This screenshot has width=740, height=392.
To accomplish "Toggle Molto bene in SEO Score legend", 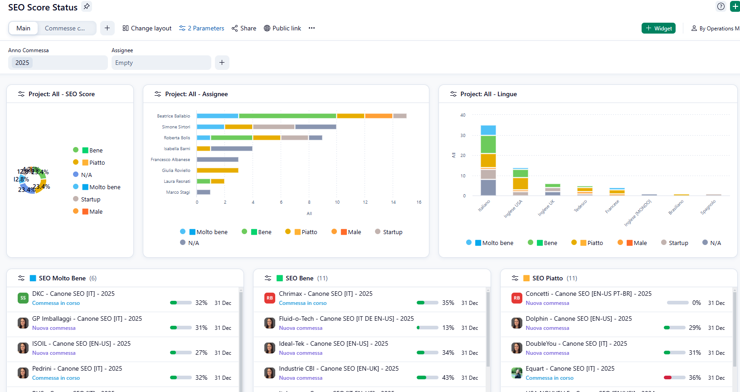I will 97,187.
